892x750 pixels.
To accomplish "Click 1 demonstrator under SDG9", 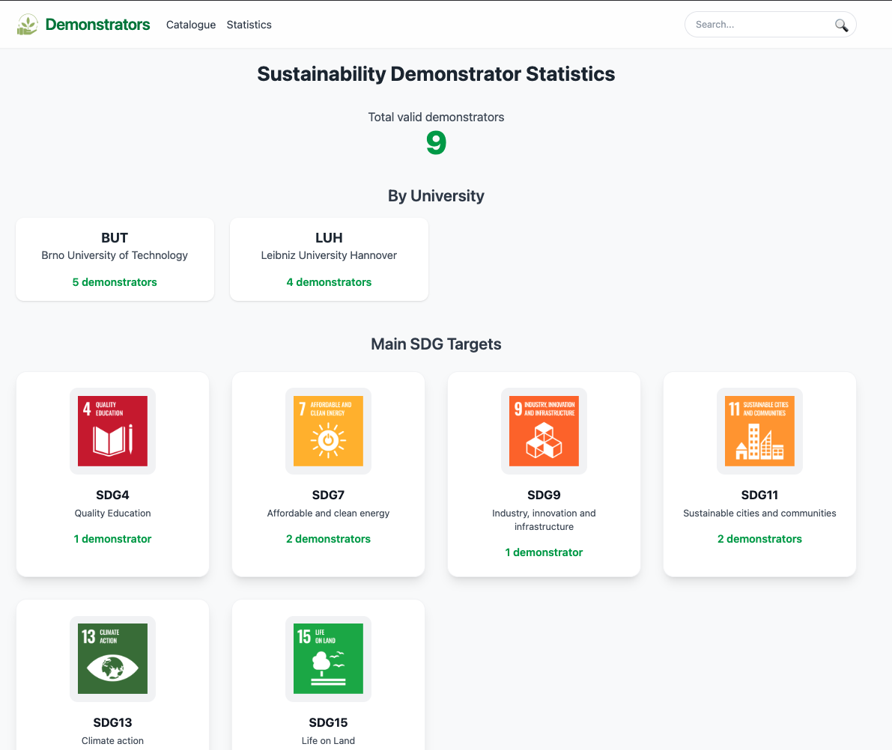I will click(x=544, y=552).
